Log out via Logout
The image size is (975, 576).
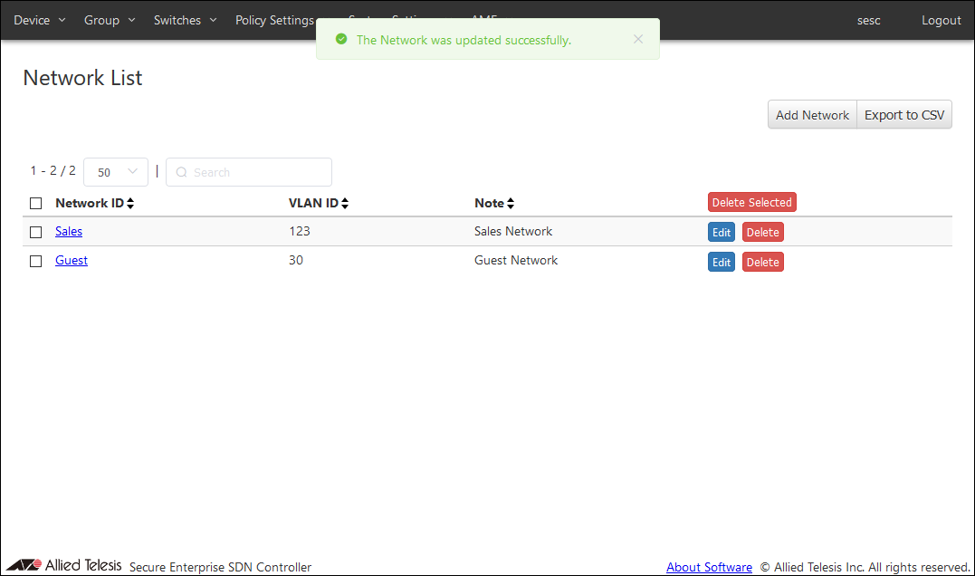941,20
